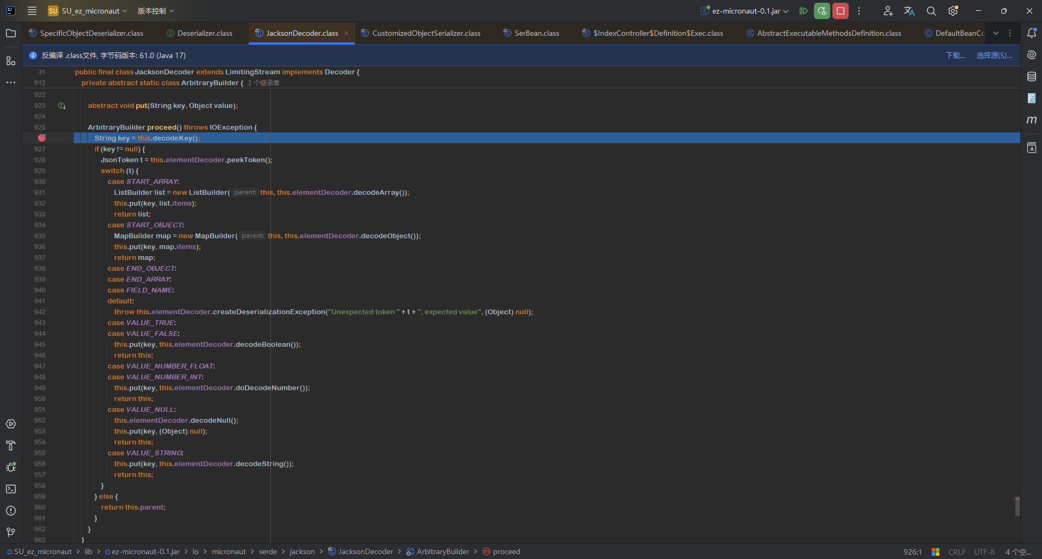1042x559 pixels.
Task: Click the serde package breadcrumb
Action: pos(268,551)
